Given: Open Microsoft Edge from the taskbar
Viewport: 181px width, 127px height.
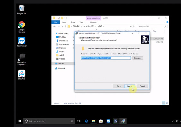Looking at the screenshot, I should 86,121.
